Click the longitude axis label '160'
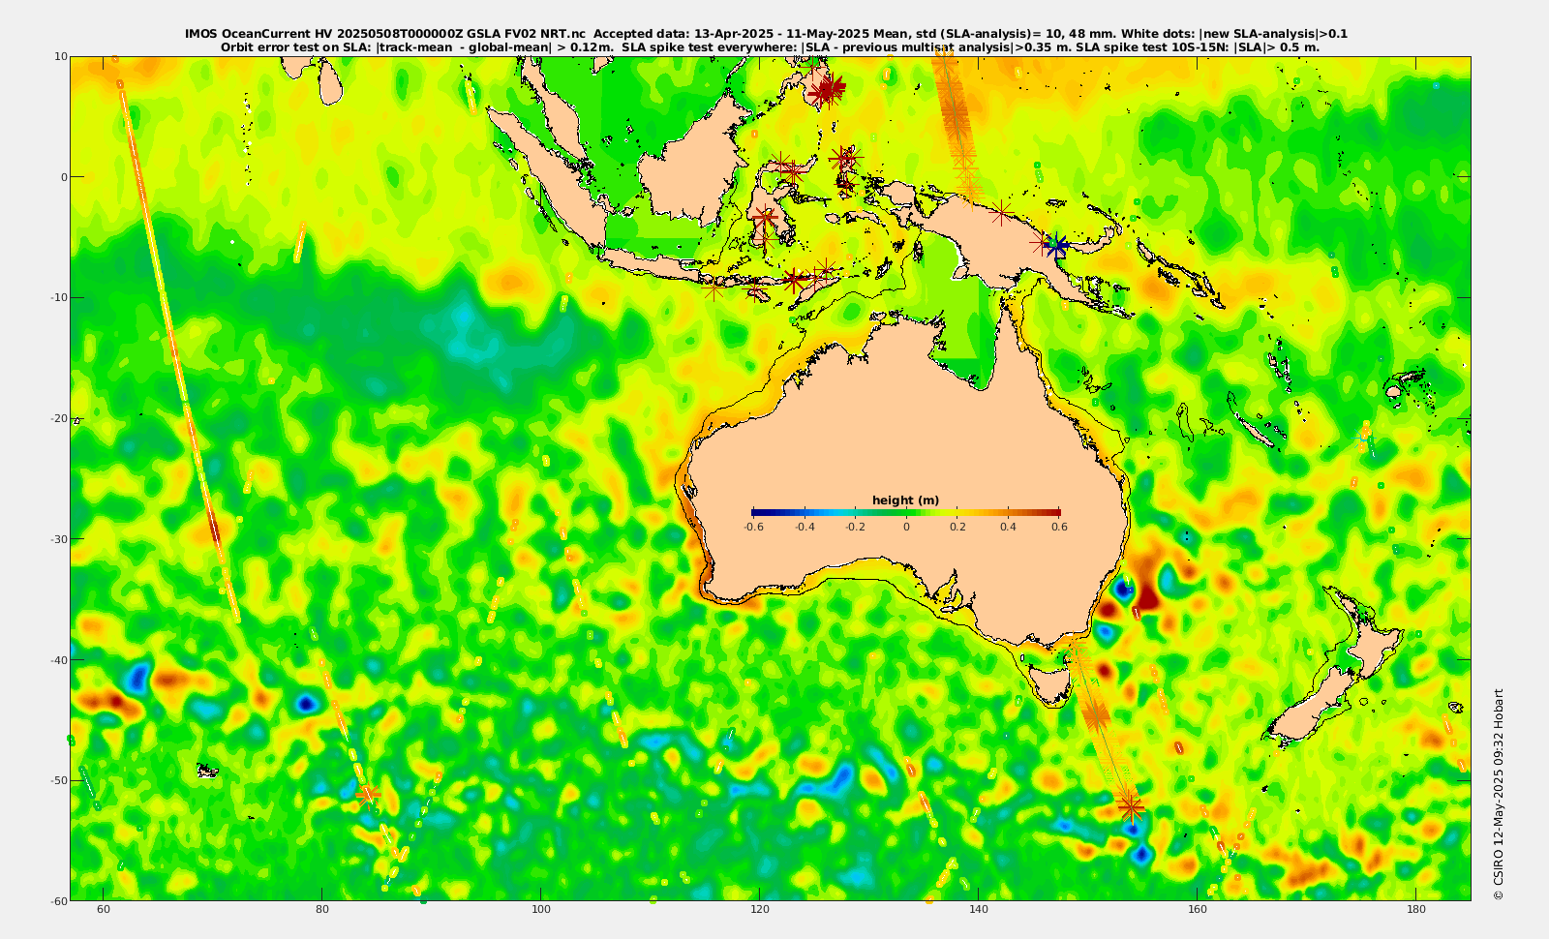Screen dimensions: 1549x939 tap(1198, 910)
